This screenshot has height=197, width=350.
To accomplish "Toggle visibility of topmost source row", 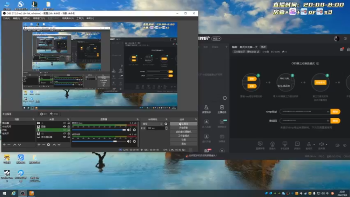I will click(x=64, y=123).
